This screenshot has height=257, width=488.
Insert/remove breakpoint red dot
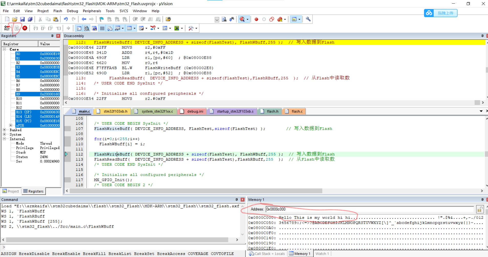pos(256,19)
